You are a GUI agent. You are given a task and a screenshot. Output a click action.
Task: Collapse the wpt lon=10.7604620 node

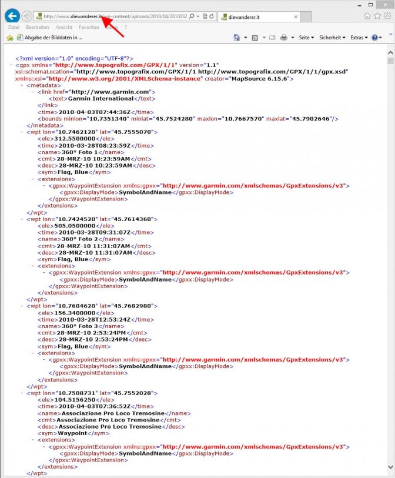coord(22,306)
